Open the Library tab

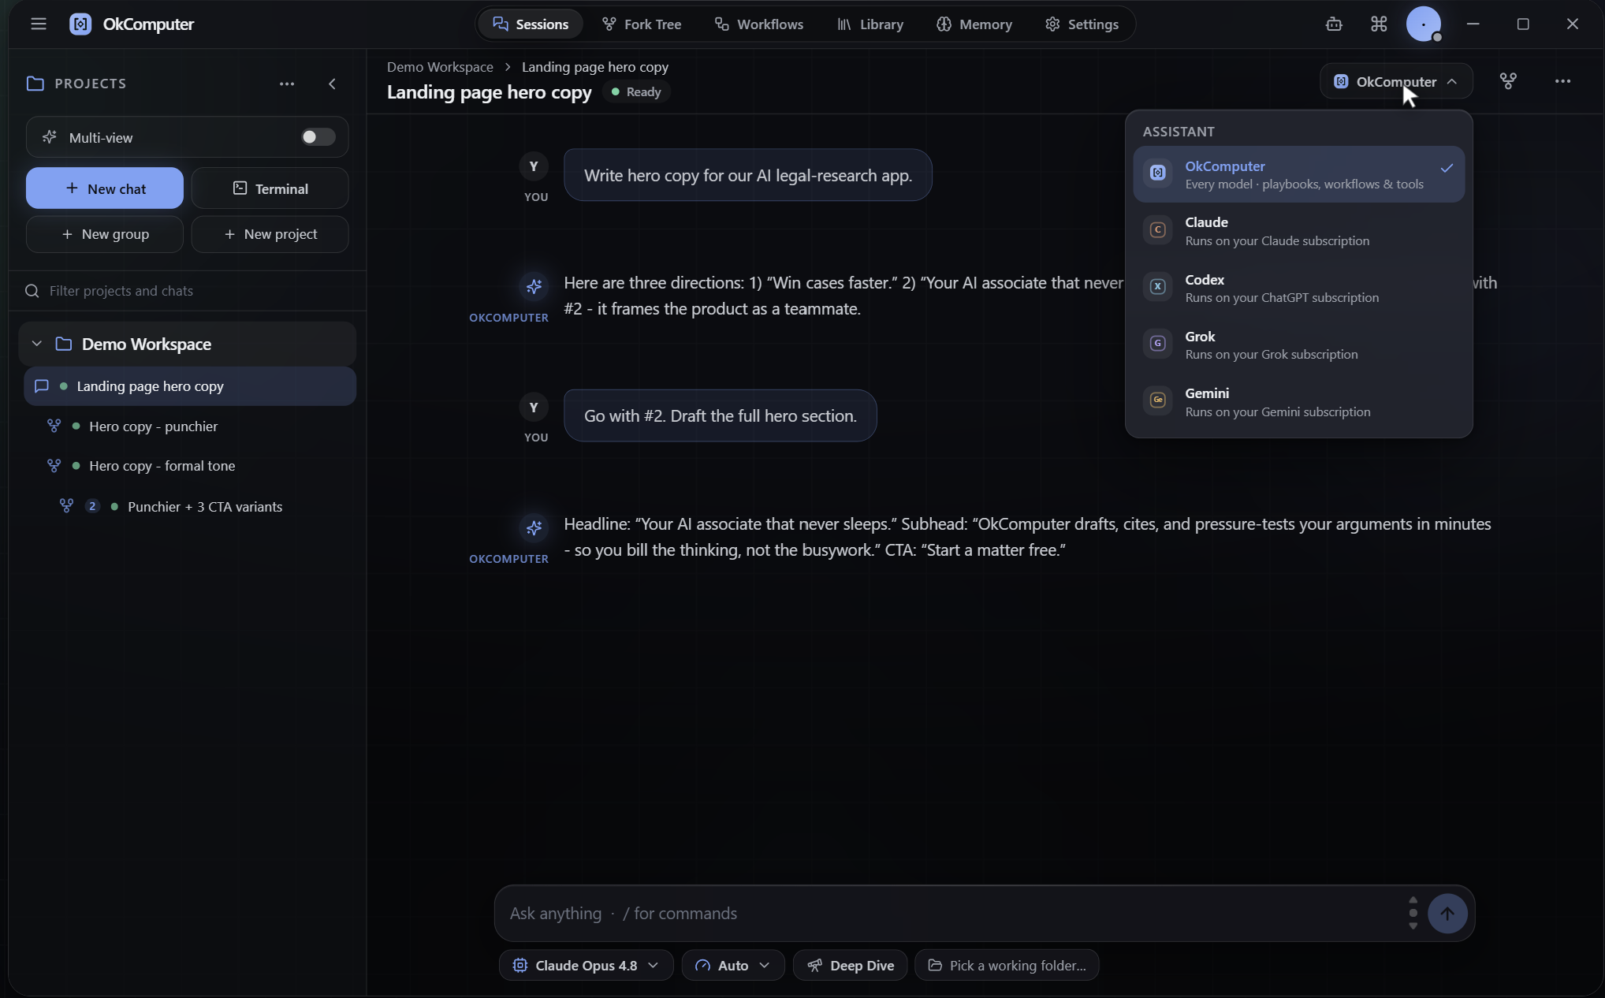(x=870, y=24)
